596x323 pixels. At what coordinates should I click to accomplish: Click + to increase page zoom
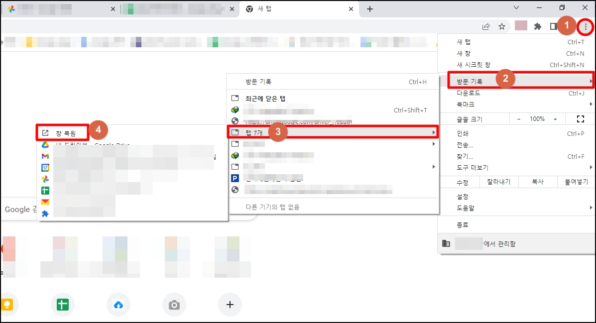click(x=555, y=118)
